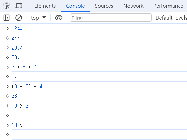Switch to the Elements tab
Viewport: 187px width, 140px height.
point(45,6)
